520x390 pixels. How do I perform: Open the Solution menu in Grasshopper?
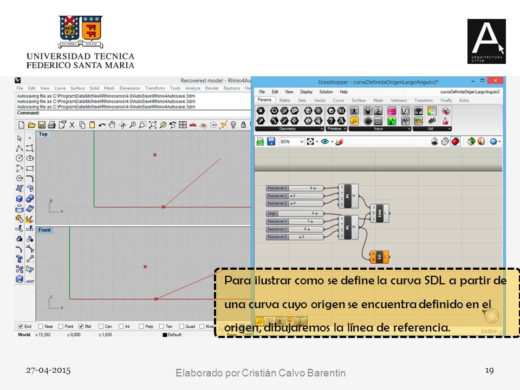pos(326,92)
